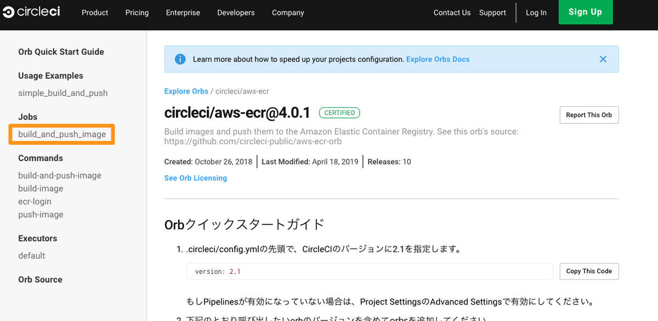Open the Developers menu in the top navigation
The image size is (658, 321).
[x=236, y=12]
